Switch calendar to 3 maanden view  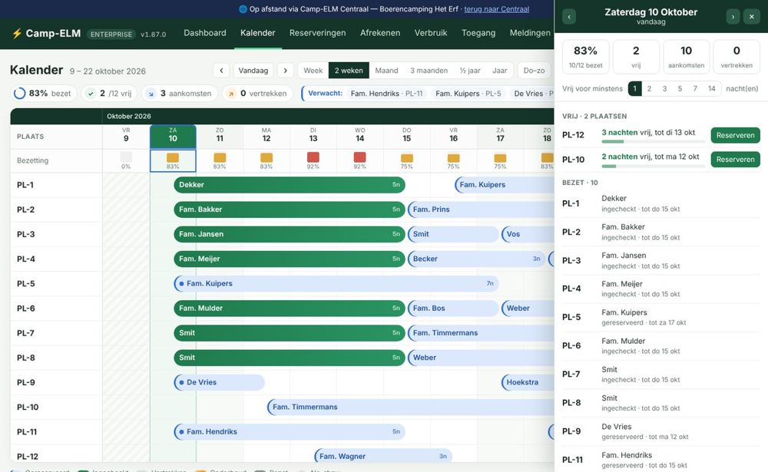(x=429, y=71)
